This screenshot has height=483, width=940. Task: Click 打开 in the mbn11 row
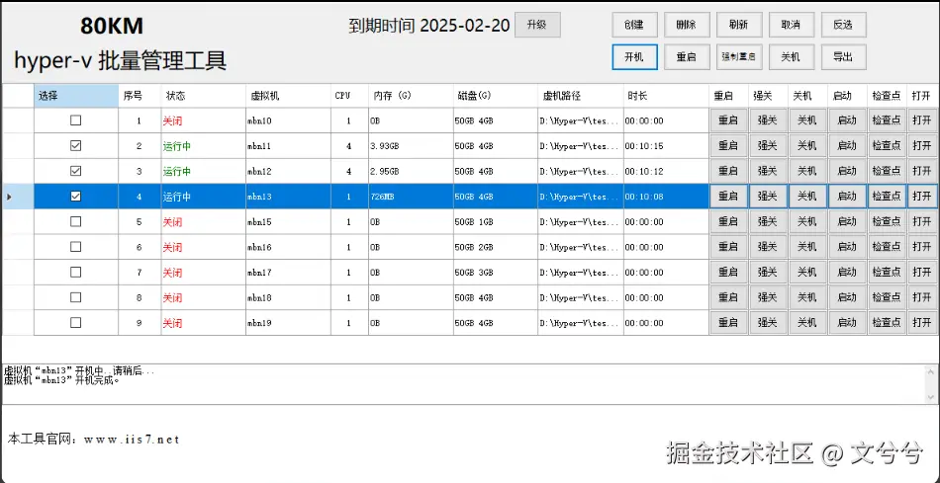coord(922,145)
